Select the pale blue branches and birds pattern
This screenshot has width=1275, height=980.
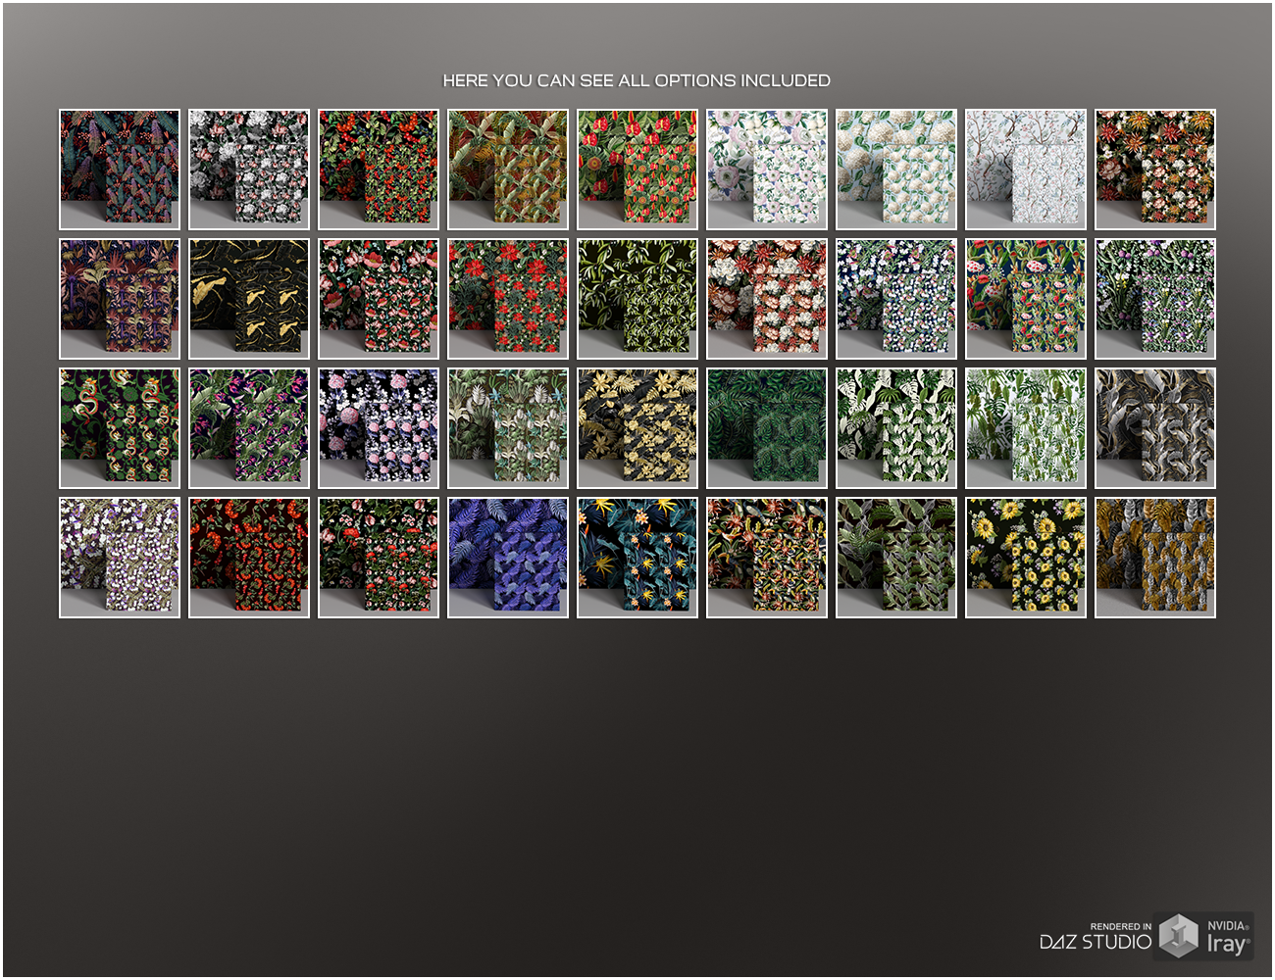click(1026, 170)
